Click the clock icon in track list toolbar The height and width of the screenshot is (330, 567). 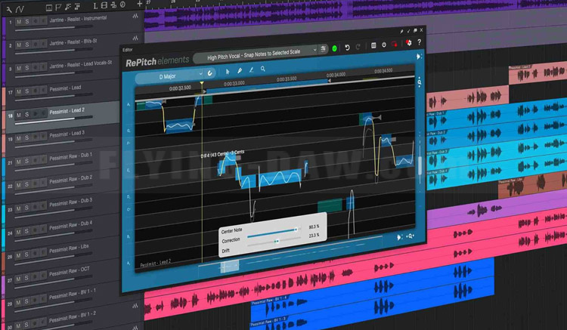tap(122, 5)
